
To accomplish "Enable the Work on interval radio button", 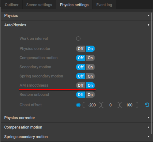I will coord(78,39).
